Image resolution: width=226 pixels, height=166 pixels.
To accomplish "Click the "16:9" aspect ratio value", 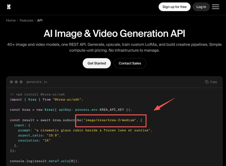I will point(53,135).
